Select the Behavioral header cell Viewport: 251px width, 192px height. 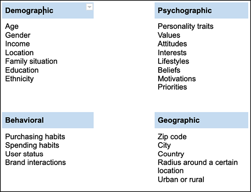coord(48,120)
